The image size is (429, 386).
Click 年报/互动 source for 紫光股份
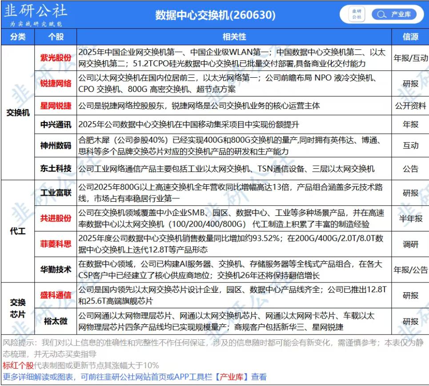point(410,58)
